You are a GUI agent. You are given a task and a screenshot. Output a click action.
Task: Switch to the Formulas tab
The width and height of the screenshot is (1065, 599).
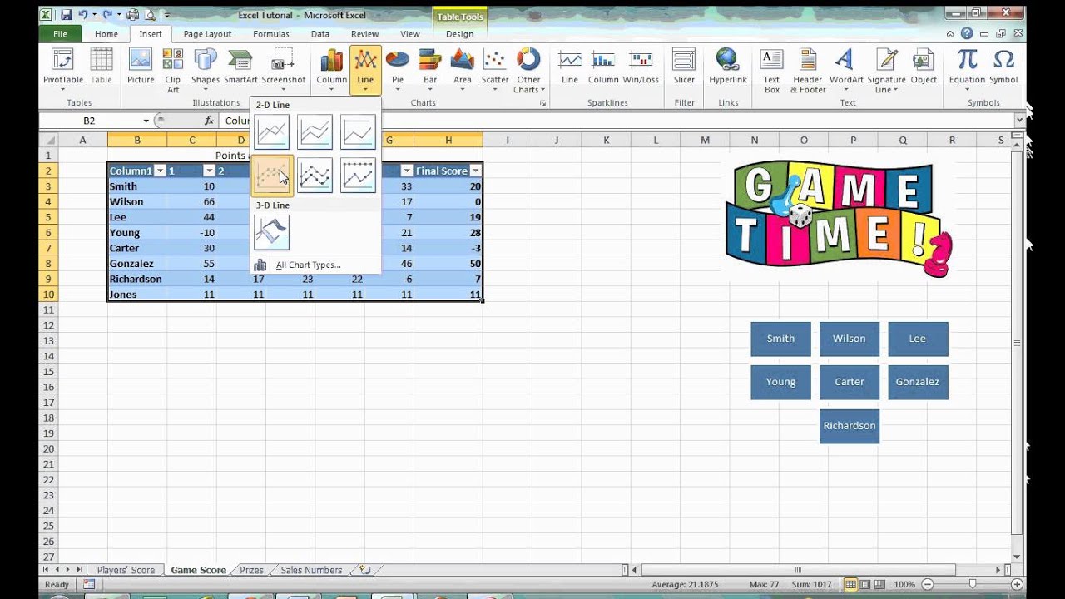(x=271, y=34)
